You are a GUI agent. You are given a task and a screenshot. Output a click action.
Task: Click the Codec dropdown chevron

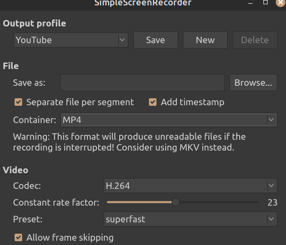pos(271,186)
